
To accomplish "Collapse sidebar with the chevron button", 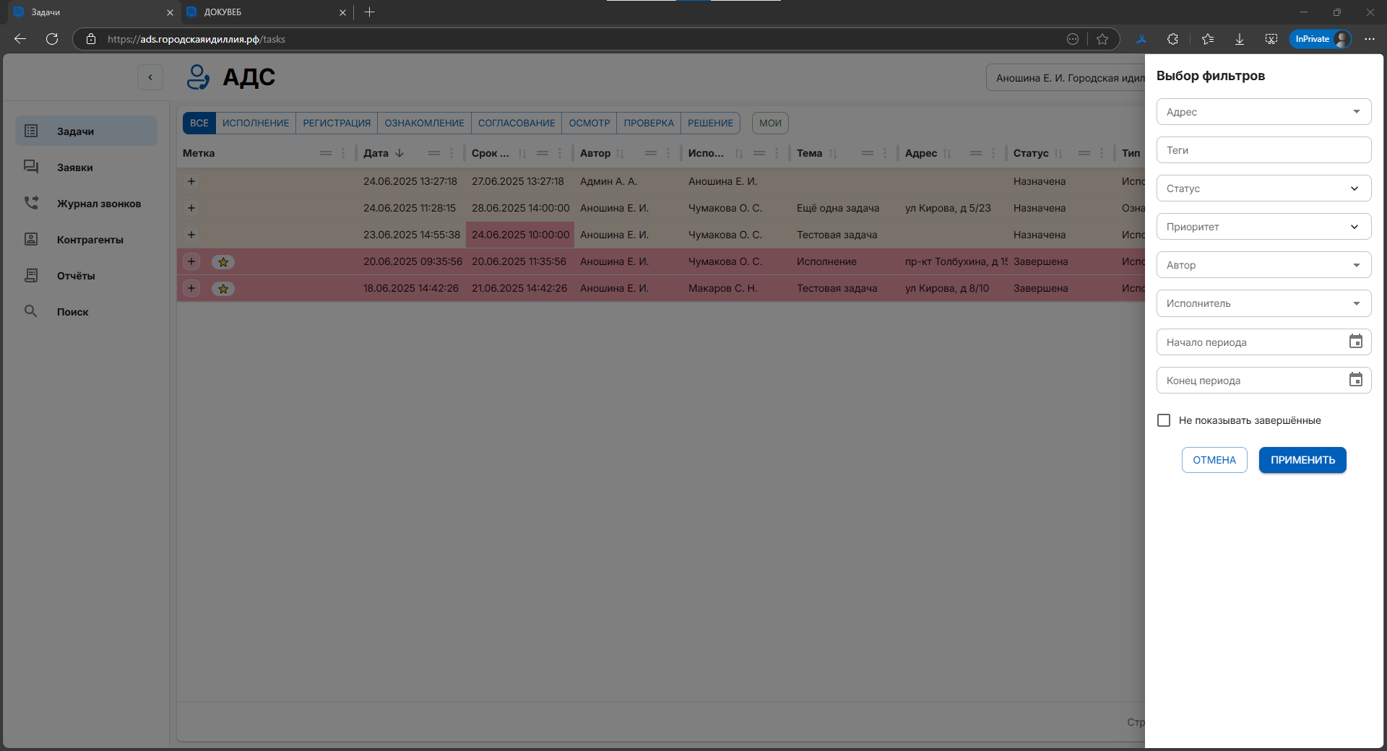I will pos(150,77).
